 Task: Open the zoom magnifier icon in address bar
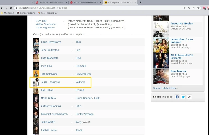click(184, 8)
